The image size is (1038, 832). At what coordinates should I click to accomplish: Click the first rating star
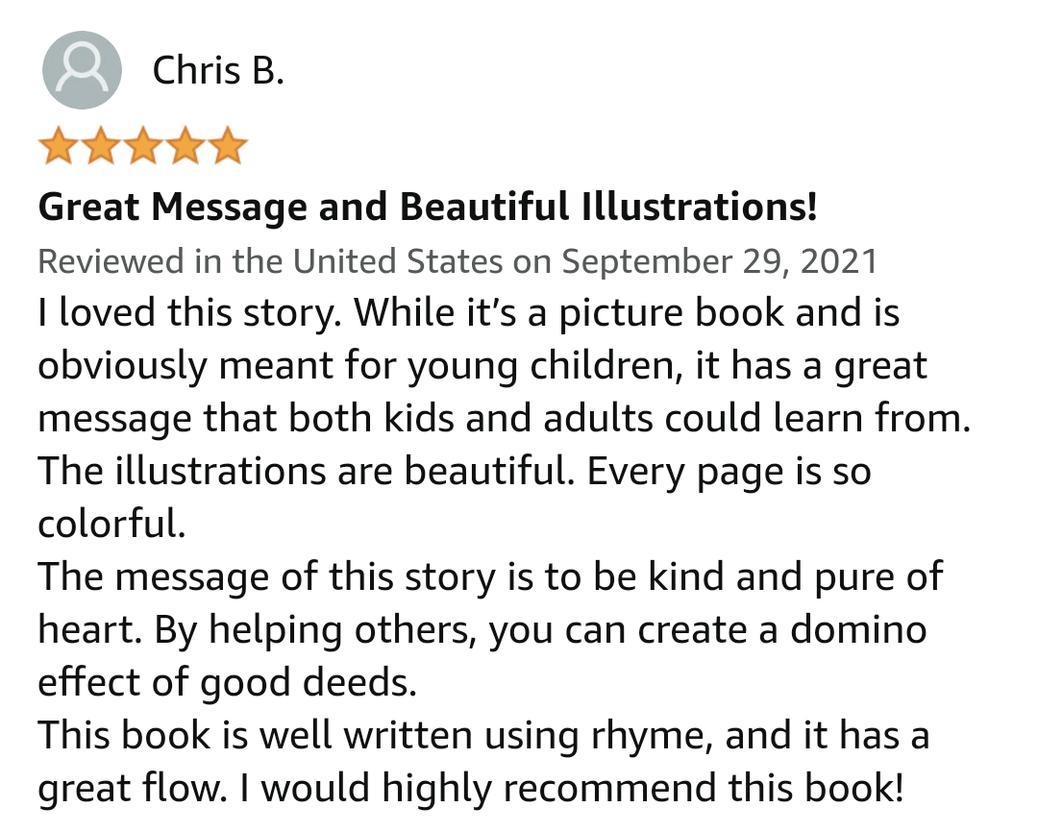pyautogui.click(x=57, y=147)
